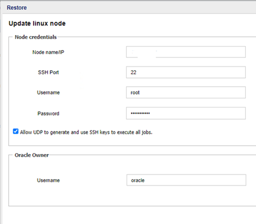
Task: Click the Username field containing root
Action: coord(186,92)
